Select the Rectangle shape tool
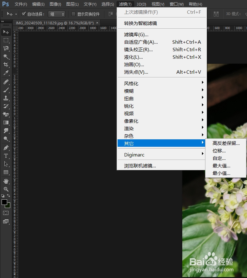Viewport: 247px width, 278px height. [x=6, y=172]
